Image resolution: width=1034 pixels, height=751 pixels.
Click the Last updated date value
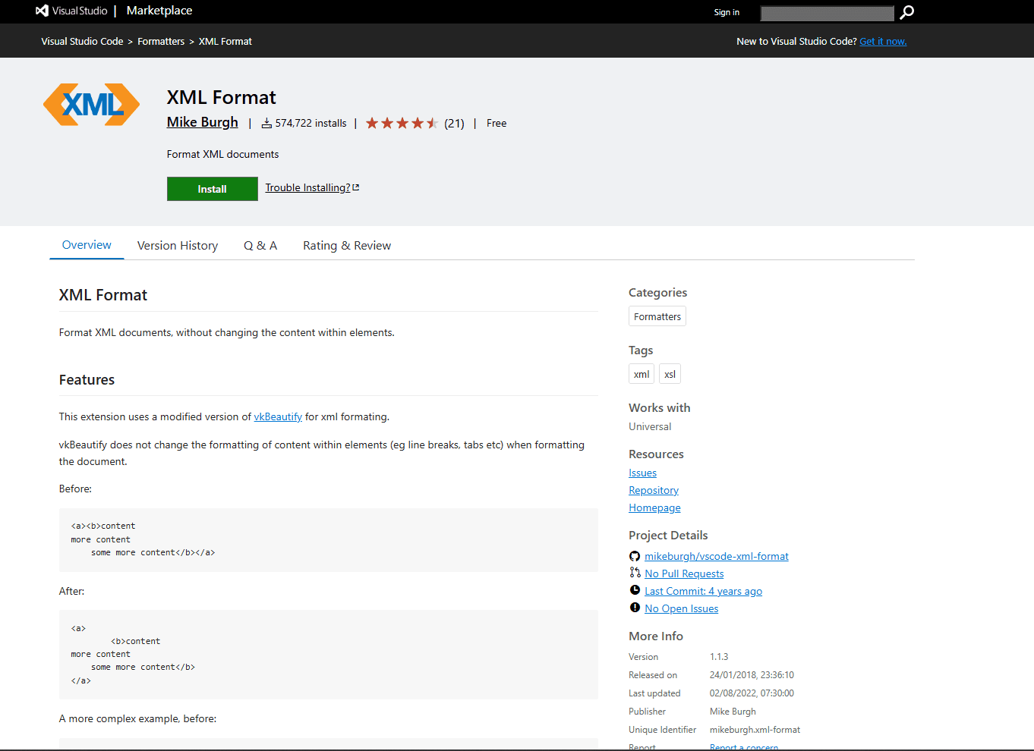click(x=752, y=693)
